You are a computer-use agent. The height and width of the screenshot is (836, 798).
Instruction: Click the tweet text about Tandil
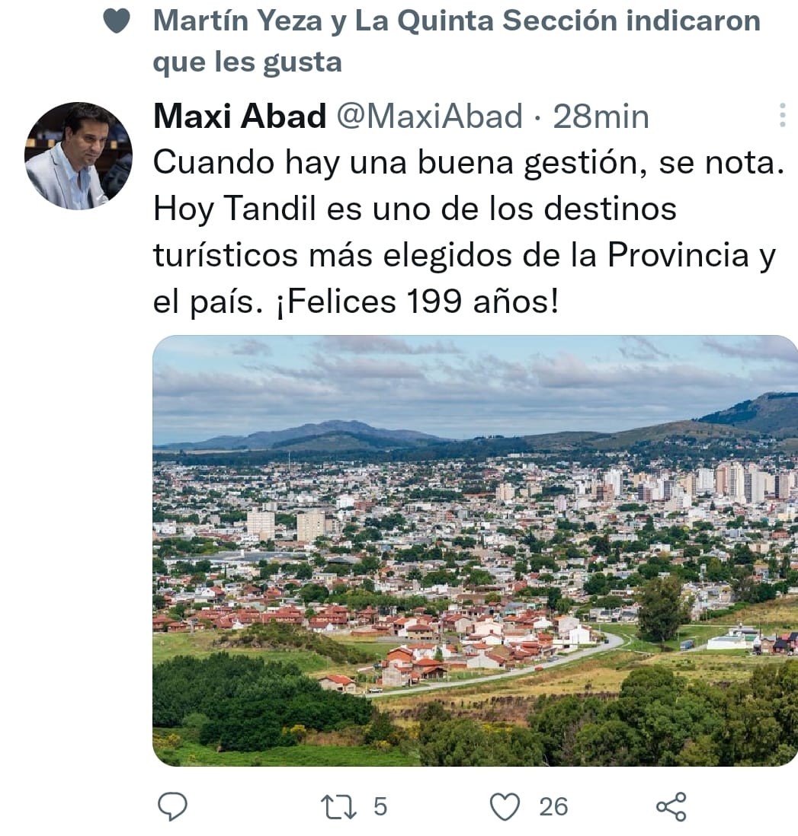click(468, 231)
